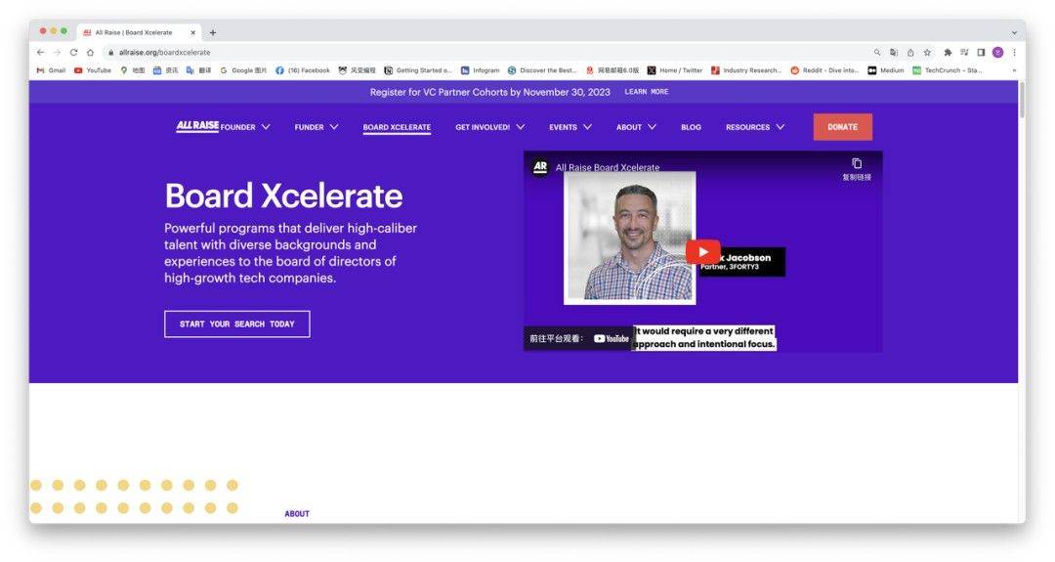Open the 网易邮箱6.0版 bookmark
The image size is (1055, 562).
[612, 70]
